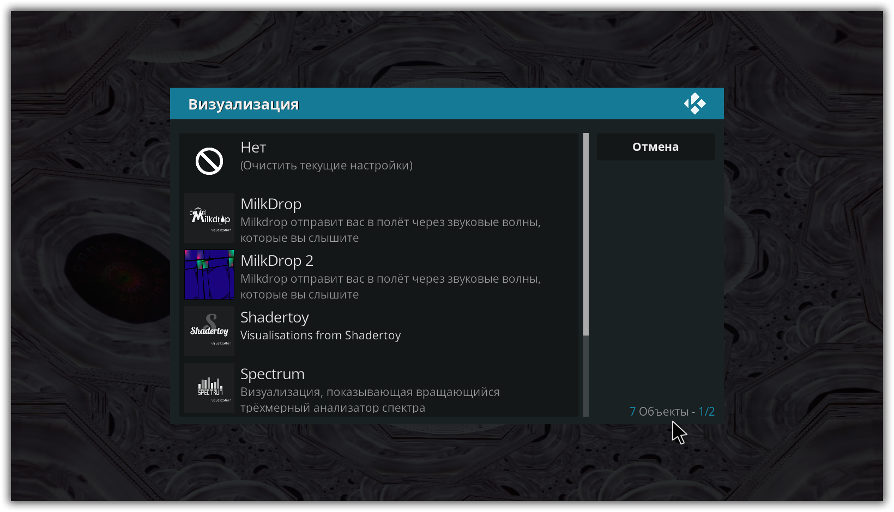Choose the MilkDrop visualization title

pos(271,204)
